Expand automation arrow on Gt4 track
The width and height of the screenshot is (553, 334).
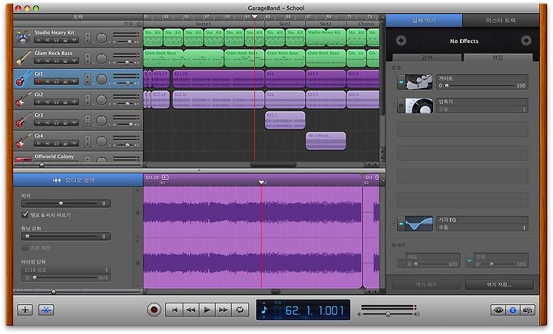(x=74, y=143)
